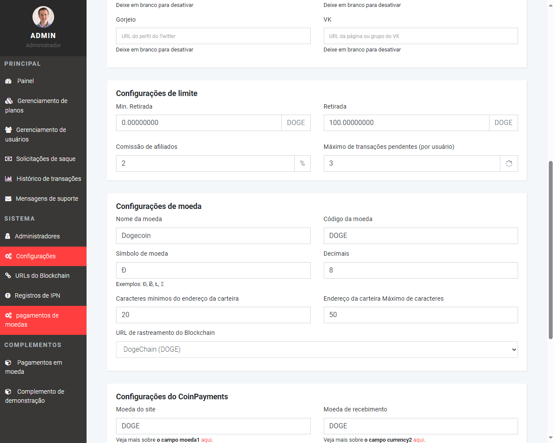Click the Mensagens de suporte envelope icon

point(8,199)
